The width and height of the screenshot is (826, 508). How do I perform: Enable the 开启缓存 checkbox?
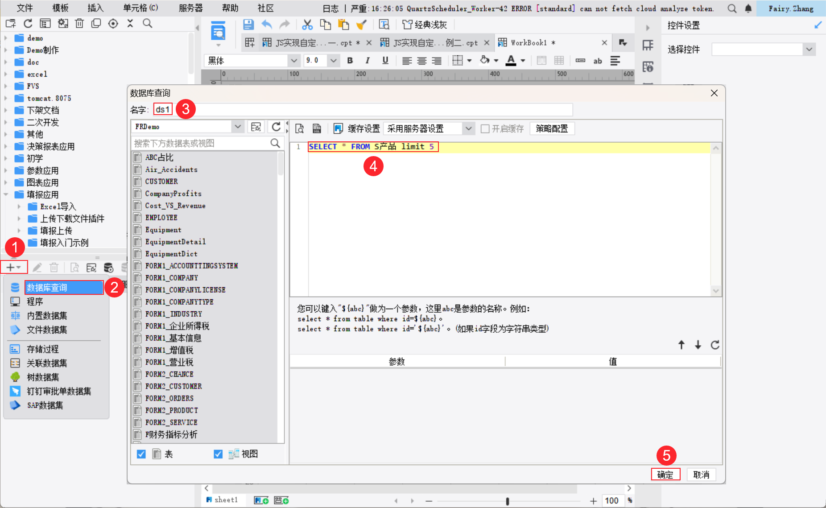[x=485, y=129]
